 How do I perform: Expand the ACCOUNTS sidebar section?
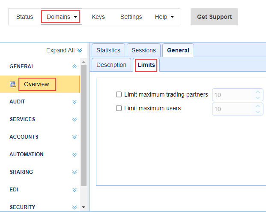pos(75,137)
